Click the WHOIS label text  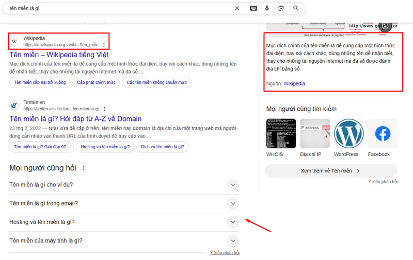(275, 154)
